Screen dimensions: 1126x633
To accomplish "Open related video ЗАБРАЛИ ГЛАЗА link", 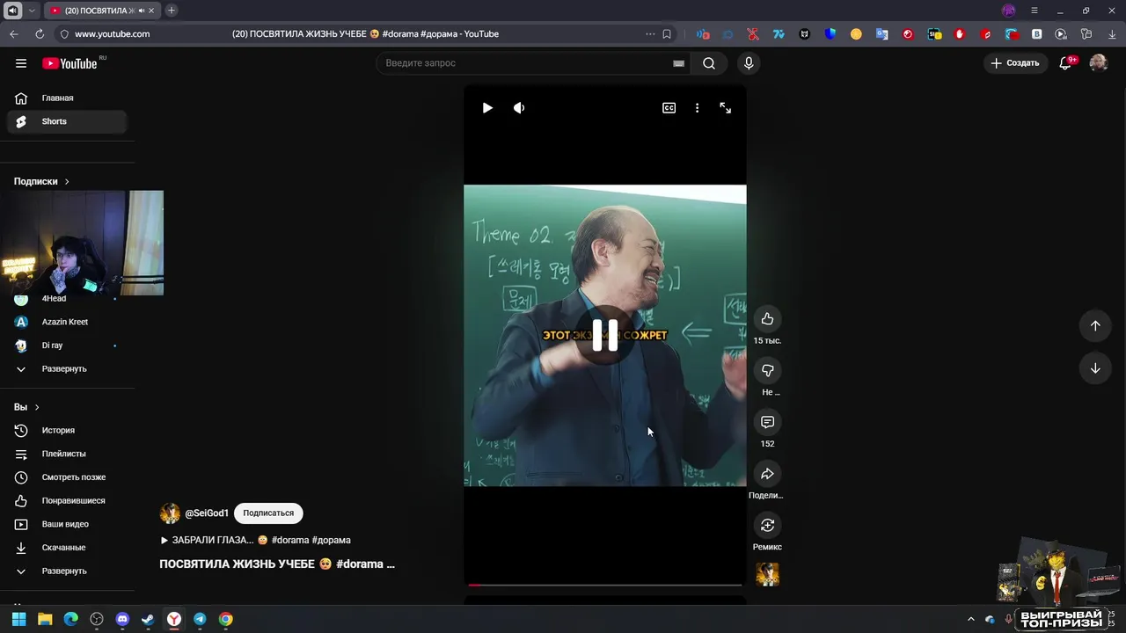I will [x=255, y=541].
